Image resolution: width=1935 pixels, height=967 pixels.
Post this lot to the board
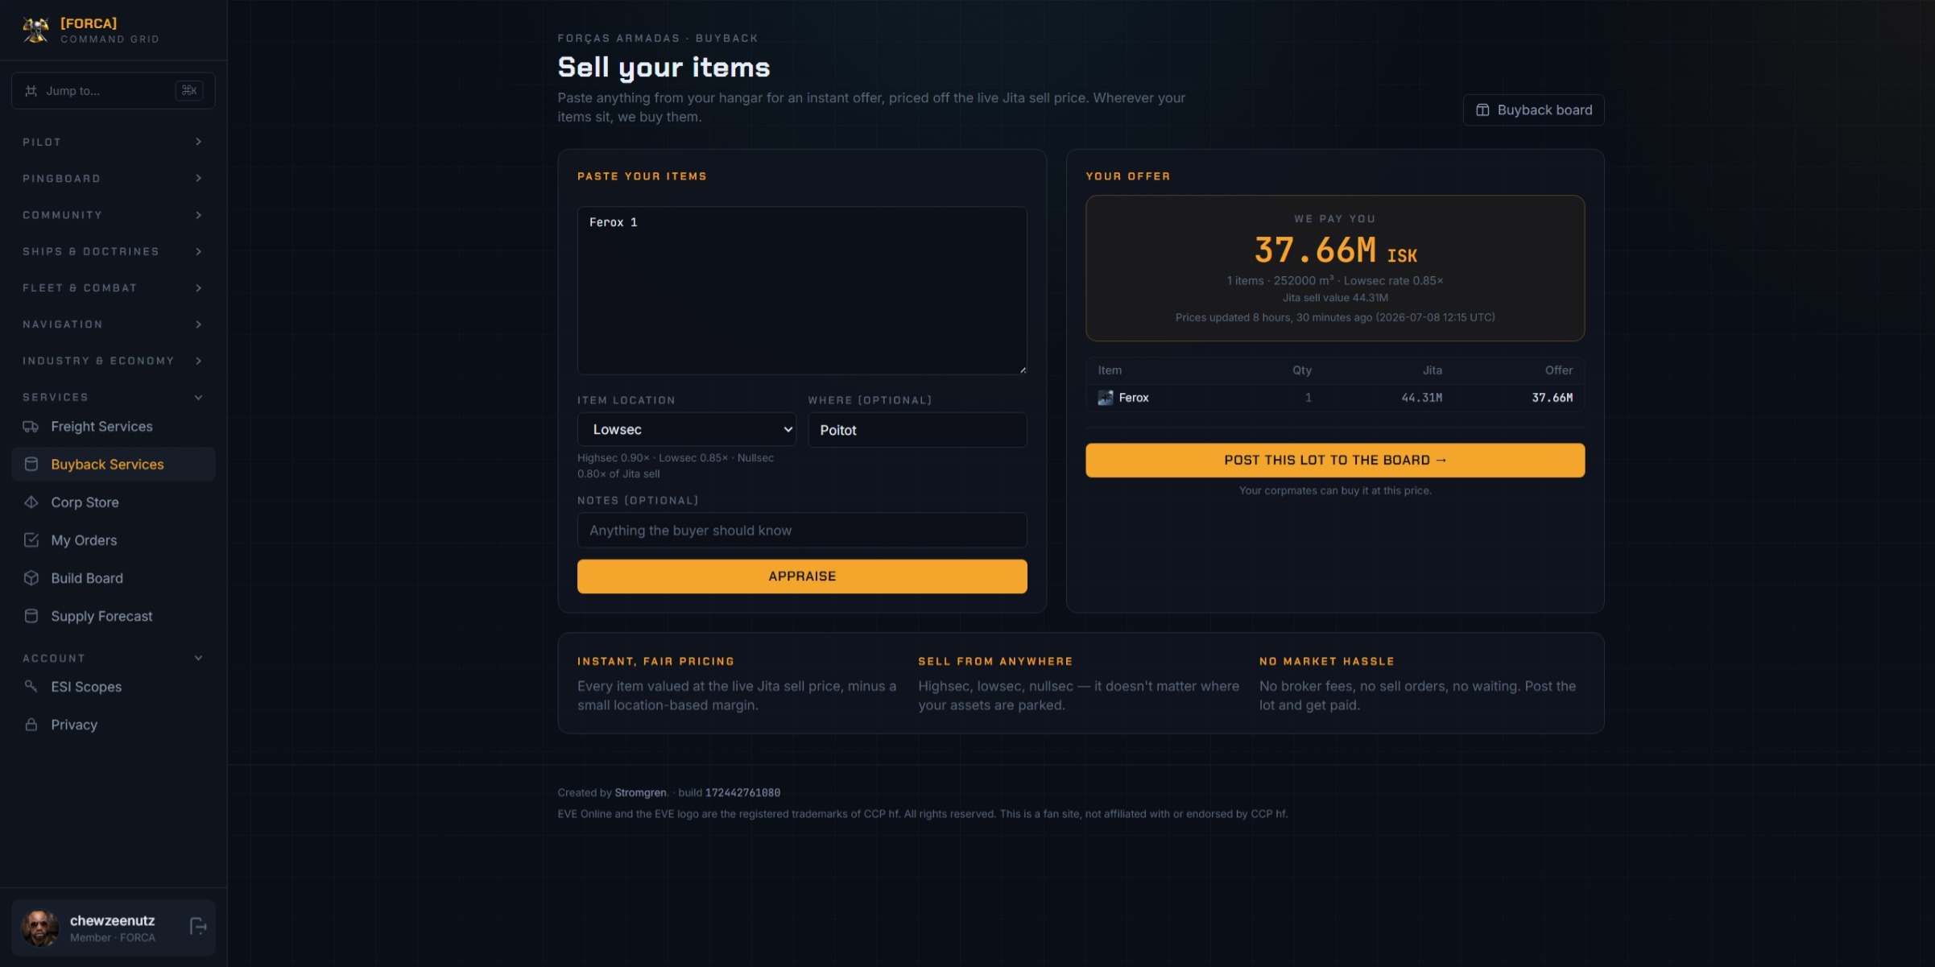coord(1335,461)
